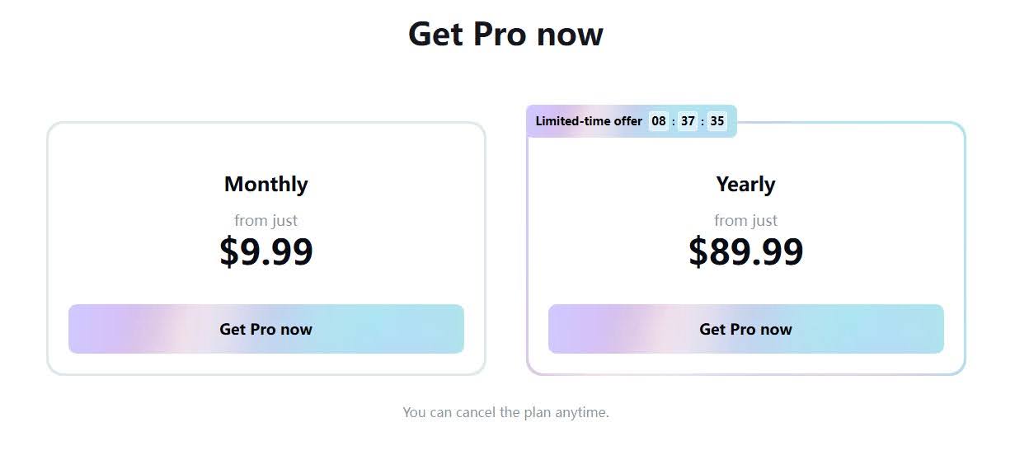1015x460 pixels.
Task: Click 'You can cancel the plan anytime' text
Action: coord(505,412)
